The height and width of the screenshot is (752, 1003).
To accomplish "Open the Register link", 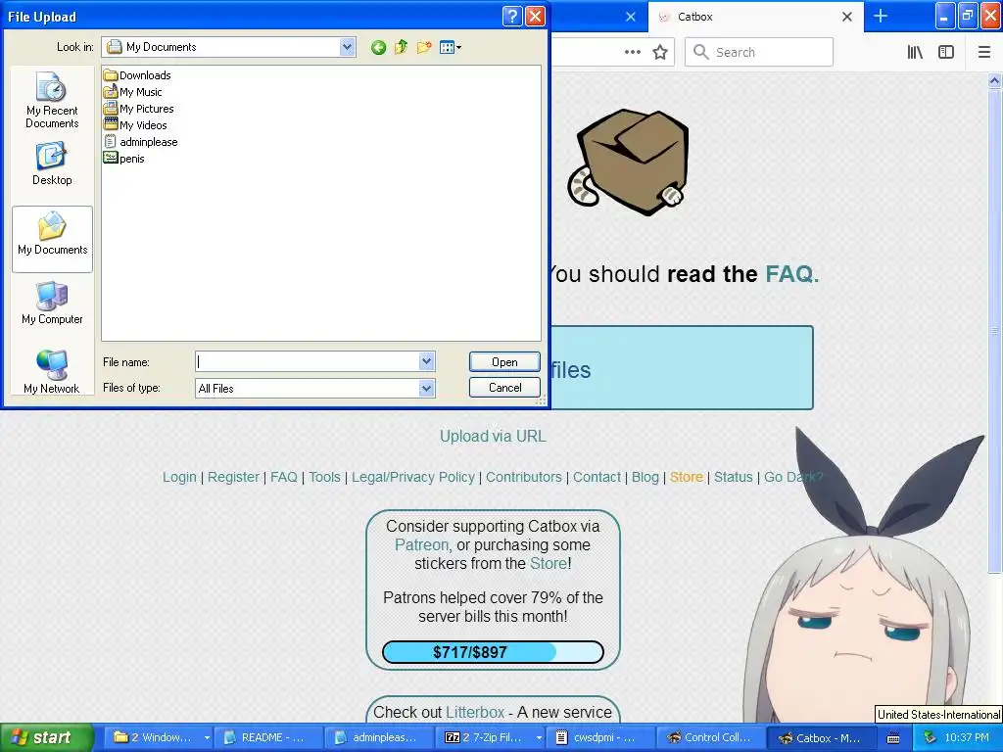I will coord(233,477).
